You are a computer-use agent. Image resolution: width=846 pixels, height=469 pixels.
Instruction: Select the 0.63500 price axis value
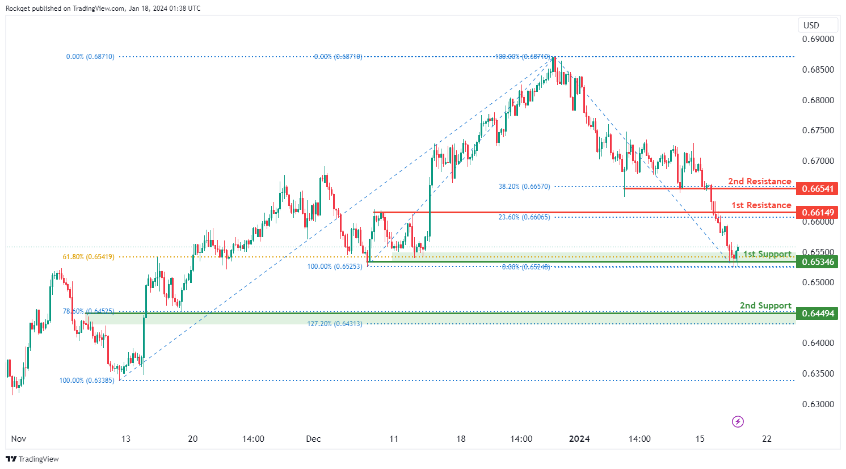click(x=818, y=374)
